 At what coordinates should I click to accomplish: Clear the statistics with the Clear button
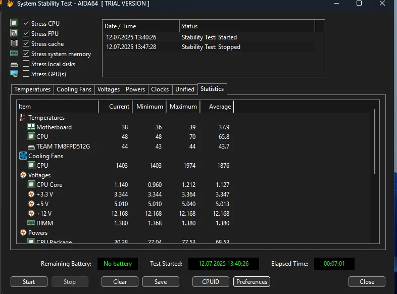click(x=120, y=281)
